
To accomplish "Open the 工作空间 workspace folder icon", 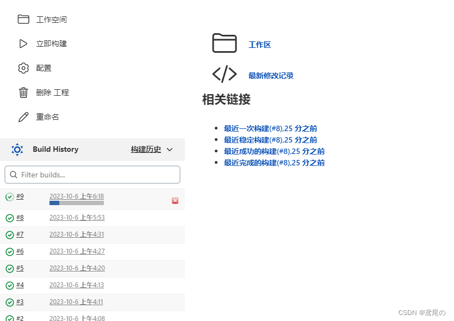I will coord(23,18).
